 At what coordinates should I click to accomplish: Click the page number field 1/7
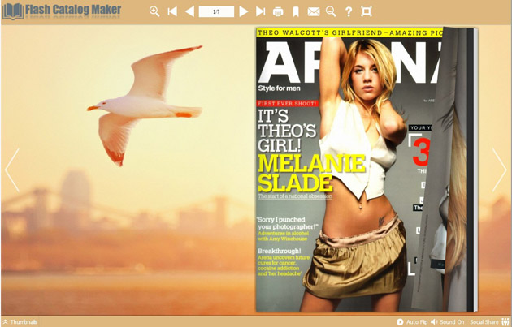(x=216, y=11)
